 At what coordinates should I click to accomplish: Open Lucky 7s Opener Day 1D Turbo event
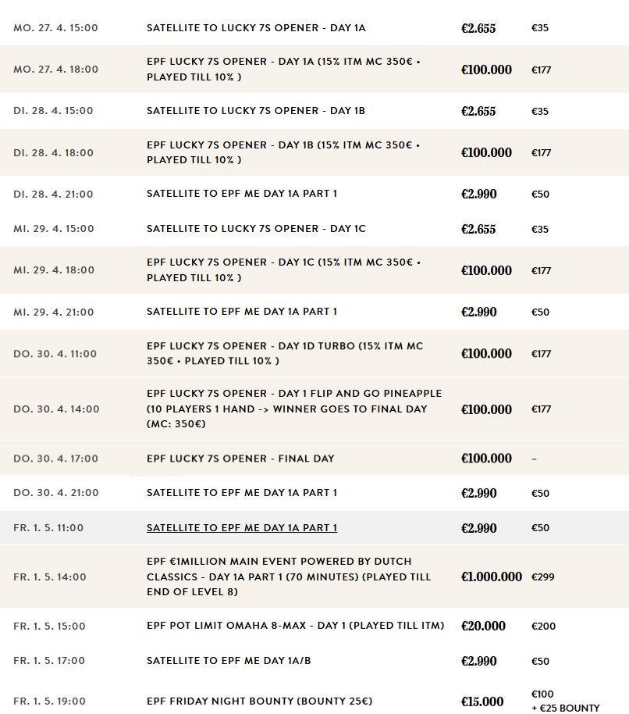(x=285, y=353)
